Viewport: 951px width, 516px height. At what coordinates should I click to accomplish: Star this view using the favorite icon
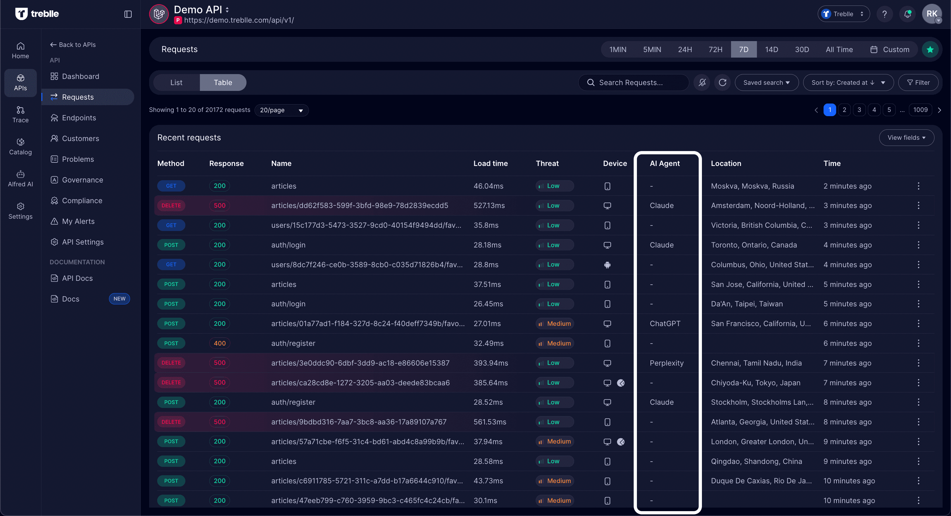pos(930,49)
